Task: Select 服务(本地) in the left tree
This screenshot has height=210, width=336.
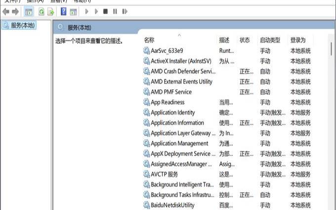Action: tap(22, 25)
